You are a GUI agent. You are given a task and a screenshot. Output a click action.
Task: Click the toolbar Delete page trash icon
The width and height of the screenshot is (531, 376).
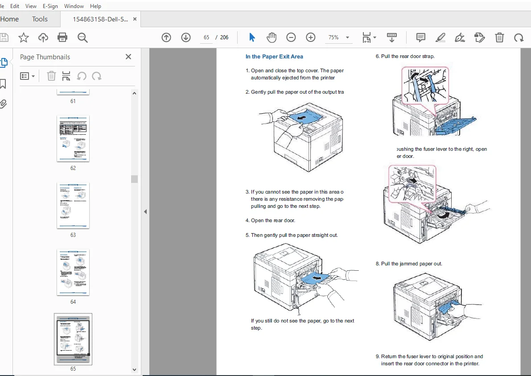point(499,37)
